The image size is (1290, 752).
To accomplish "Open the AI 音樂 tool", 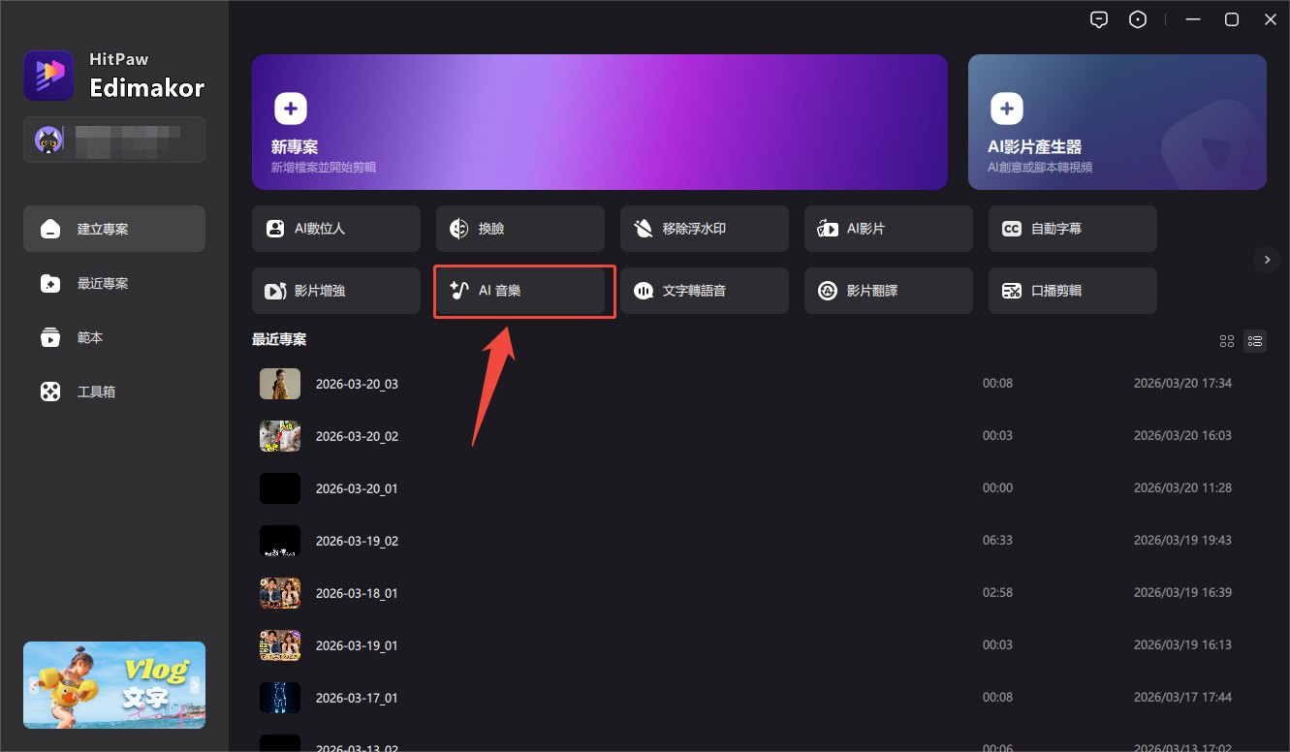I will pos(523,291).
